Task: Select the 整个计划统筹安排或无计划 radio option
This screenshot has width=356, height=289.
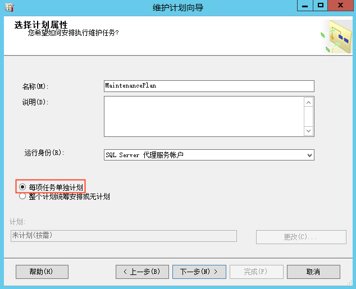Action: [x=22, y=196]
